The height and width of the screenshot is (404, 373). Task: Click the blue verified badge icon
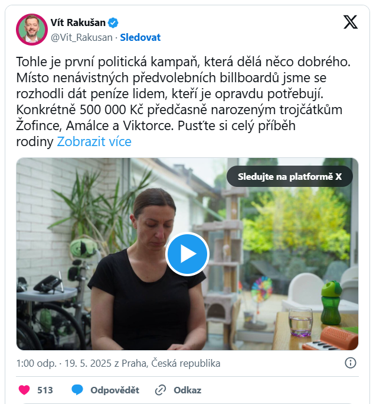[x=113, y=22]
